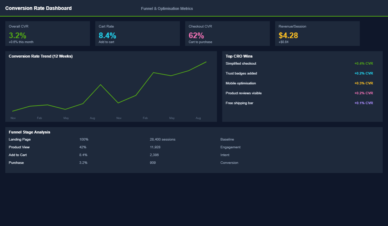Click the Free shipping bar CRO win
Viewport: 388px width, 226px height.
tap(239, 103)
